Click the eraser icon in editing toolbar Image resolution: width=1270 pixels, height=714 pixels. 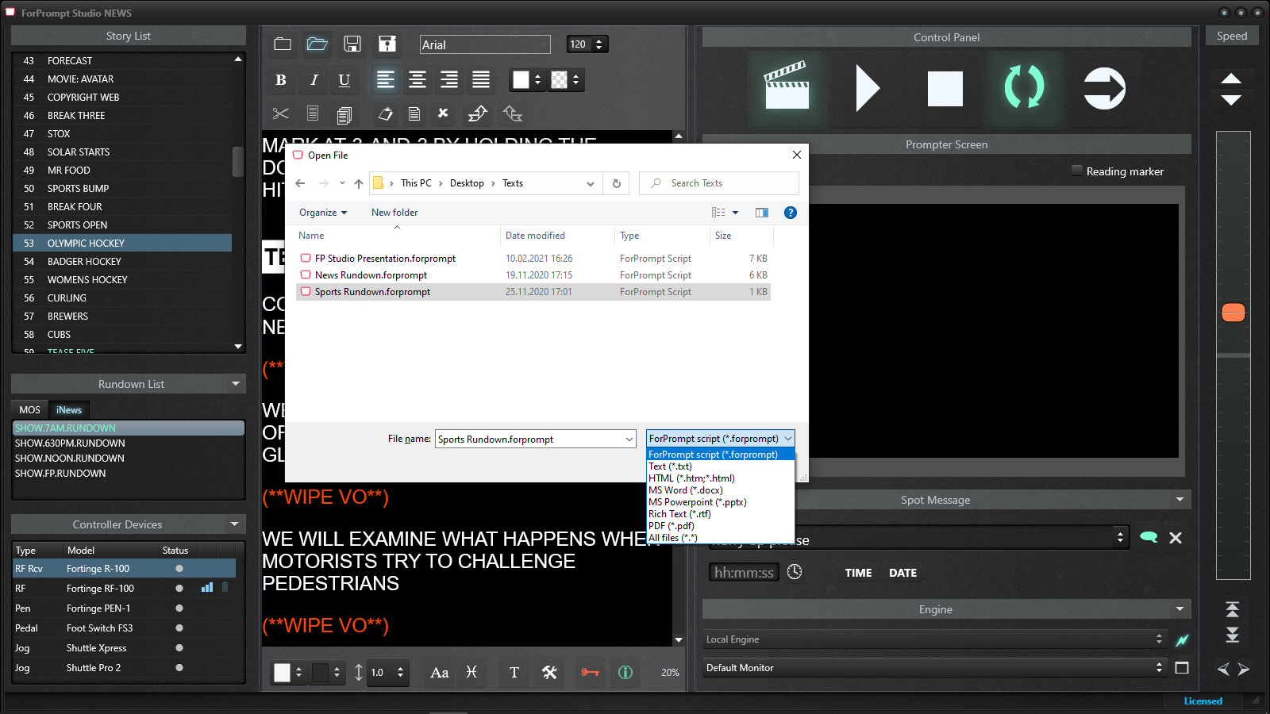pos(386,113)
